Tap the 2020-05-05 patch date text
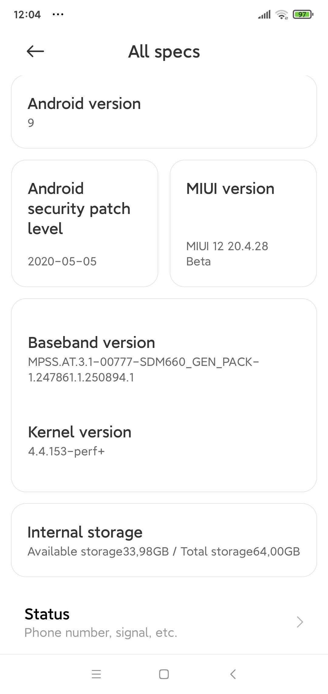328x694 pixels. 62,261
